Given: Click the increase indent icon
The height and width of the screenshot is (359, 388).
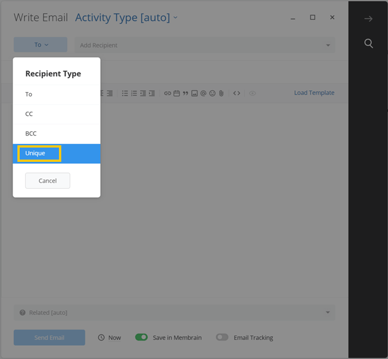Looking at the screenshot, I should tap(152, 93).
